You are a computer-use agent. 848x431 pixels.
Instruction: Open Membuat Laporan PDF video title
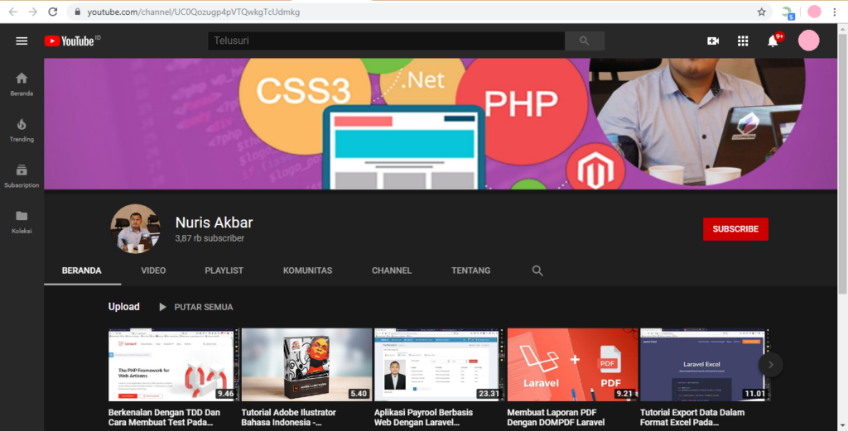[556, 418]
